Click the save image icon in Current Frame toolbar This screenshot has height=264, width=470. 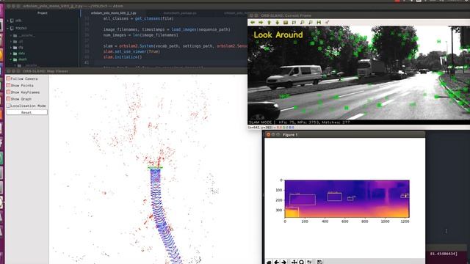pyautogui.click(x=319, y=23)
